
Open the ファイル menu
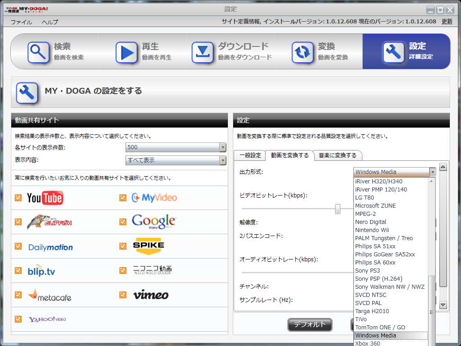coord(22,22)
